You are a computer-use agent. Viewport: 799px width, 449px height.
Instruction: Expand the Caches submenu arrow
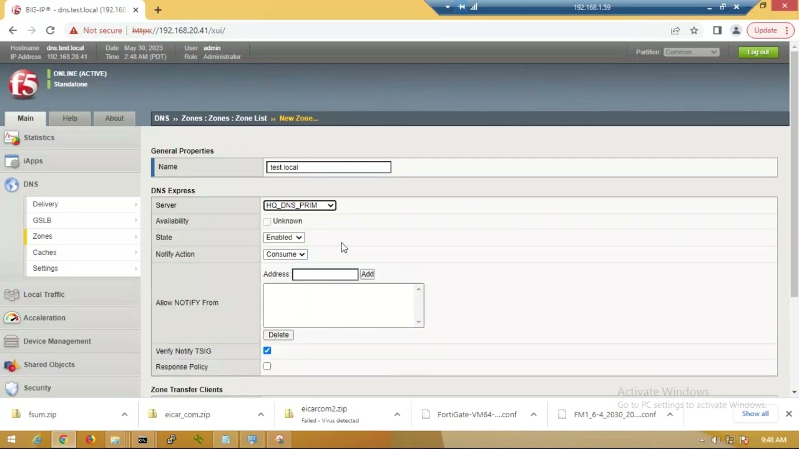tap(135, 253)
